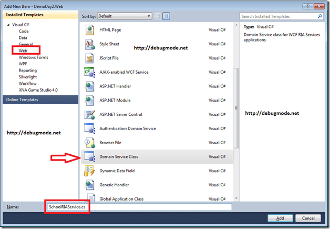The image size is (330, 229).
Task: Click the Search Installed Templates field
Action: pos(279,16)
